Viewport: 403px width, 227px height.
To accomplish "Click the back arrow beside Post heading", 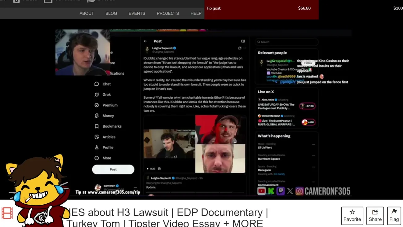I will click(145, 41).
